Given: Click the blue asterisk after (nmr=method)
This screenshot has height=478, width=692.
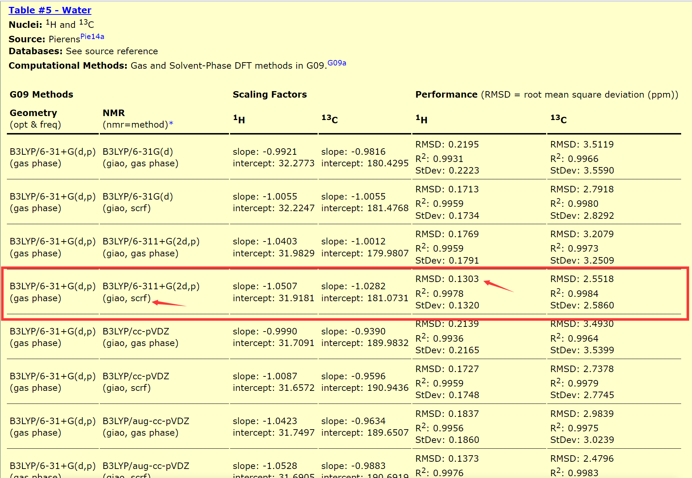Looking at the screenshot, I should 171,124.
